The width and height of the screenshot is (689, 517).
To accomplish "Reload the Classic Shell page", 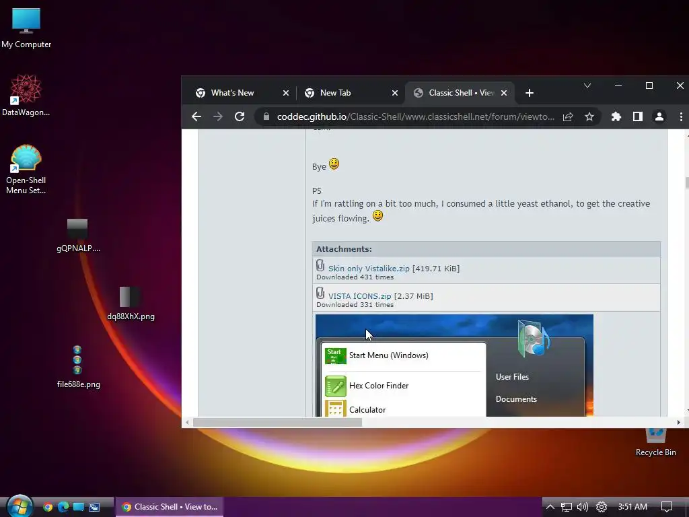I will pos(240,116).
